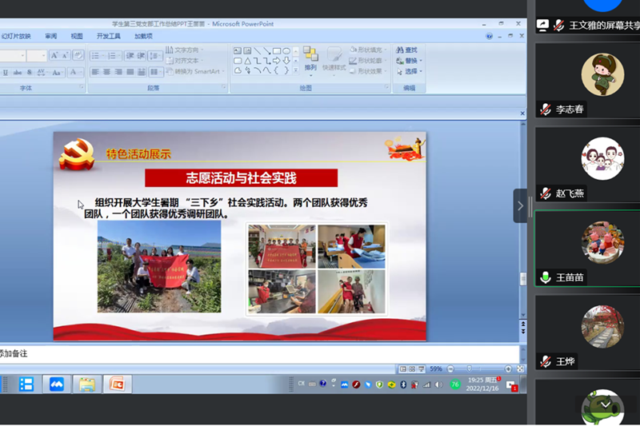This screenshot has height=426, width=640.
Task: Click 查找 (Find) in the editing group
Action: [x=410, y=50]
